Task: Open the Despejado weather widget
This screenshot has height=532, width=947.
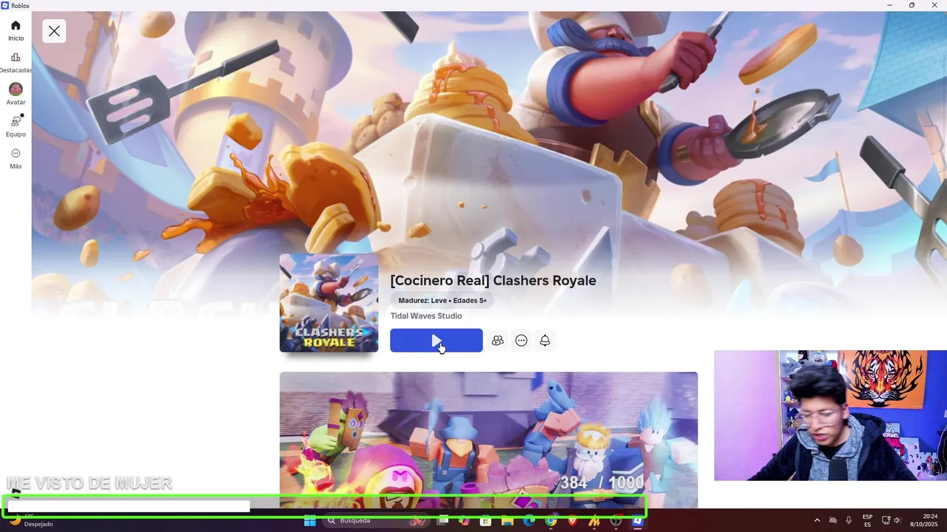Action: (x=31, y=521)
